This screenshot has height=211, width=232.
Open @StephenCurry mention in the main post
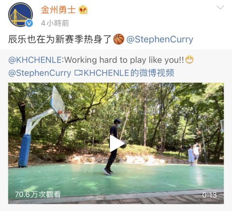click(x=160, y=40)
